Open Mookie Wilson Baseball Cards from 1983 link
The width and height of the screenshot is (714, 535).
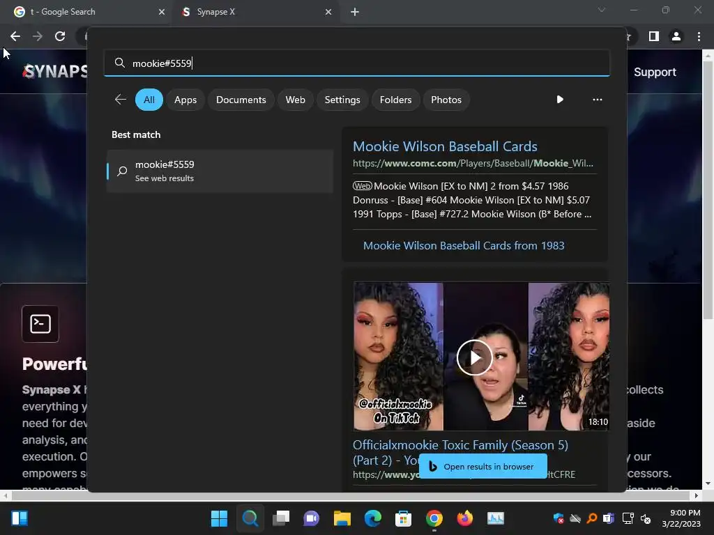tap(464, 246)
